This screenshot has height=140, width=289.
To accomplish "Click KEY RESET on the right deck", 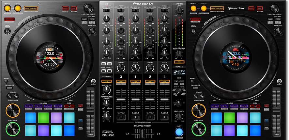I will click(266, 128).
